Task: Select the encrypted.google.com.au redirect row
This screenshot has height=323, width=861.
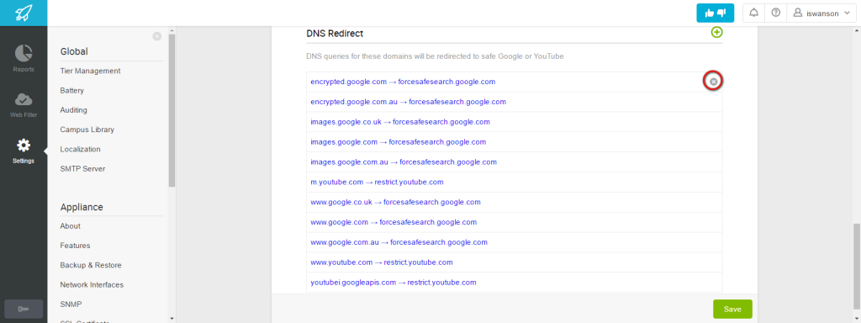Action: [514, 102]
